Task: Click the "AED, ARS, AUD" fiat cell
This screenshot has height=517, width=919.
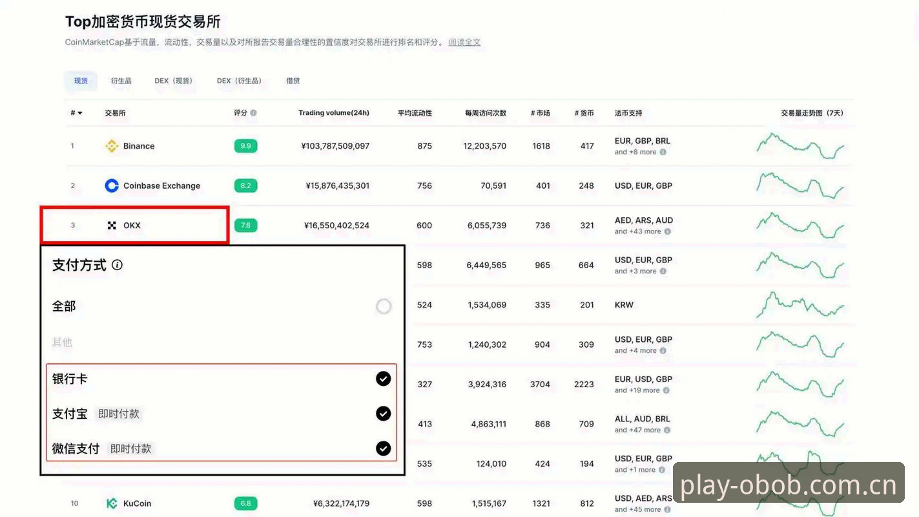Action: (644, 220)
